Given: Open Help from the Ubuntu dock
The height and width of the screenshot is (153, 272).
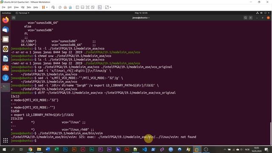Looking at the screenshot, I should click(x=6, y=78).
